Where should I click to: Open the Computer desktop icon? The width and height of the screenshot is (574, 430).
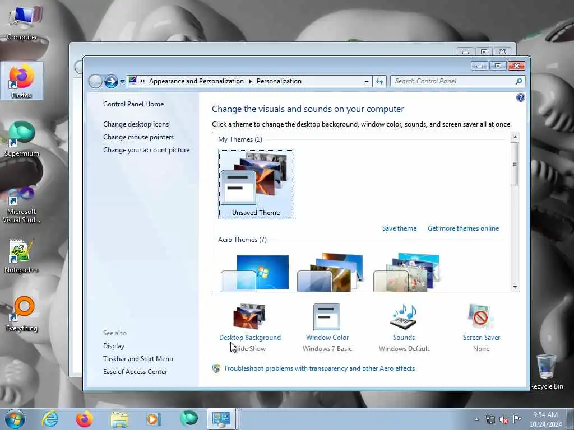pos(22,22)
